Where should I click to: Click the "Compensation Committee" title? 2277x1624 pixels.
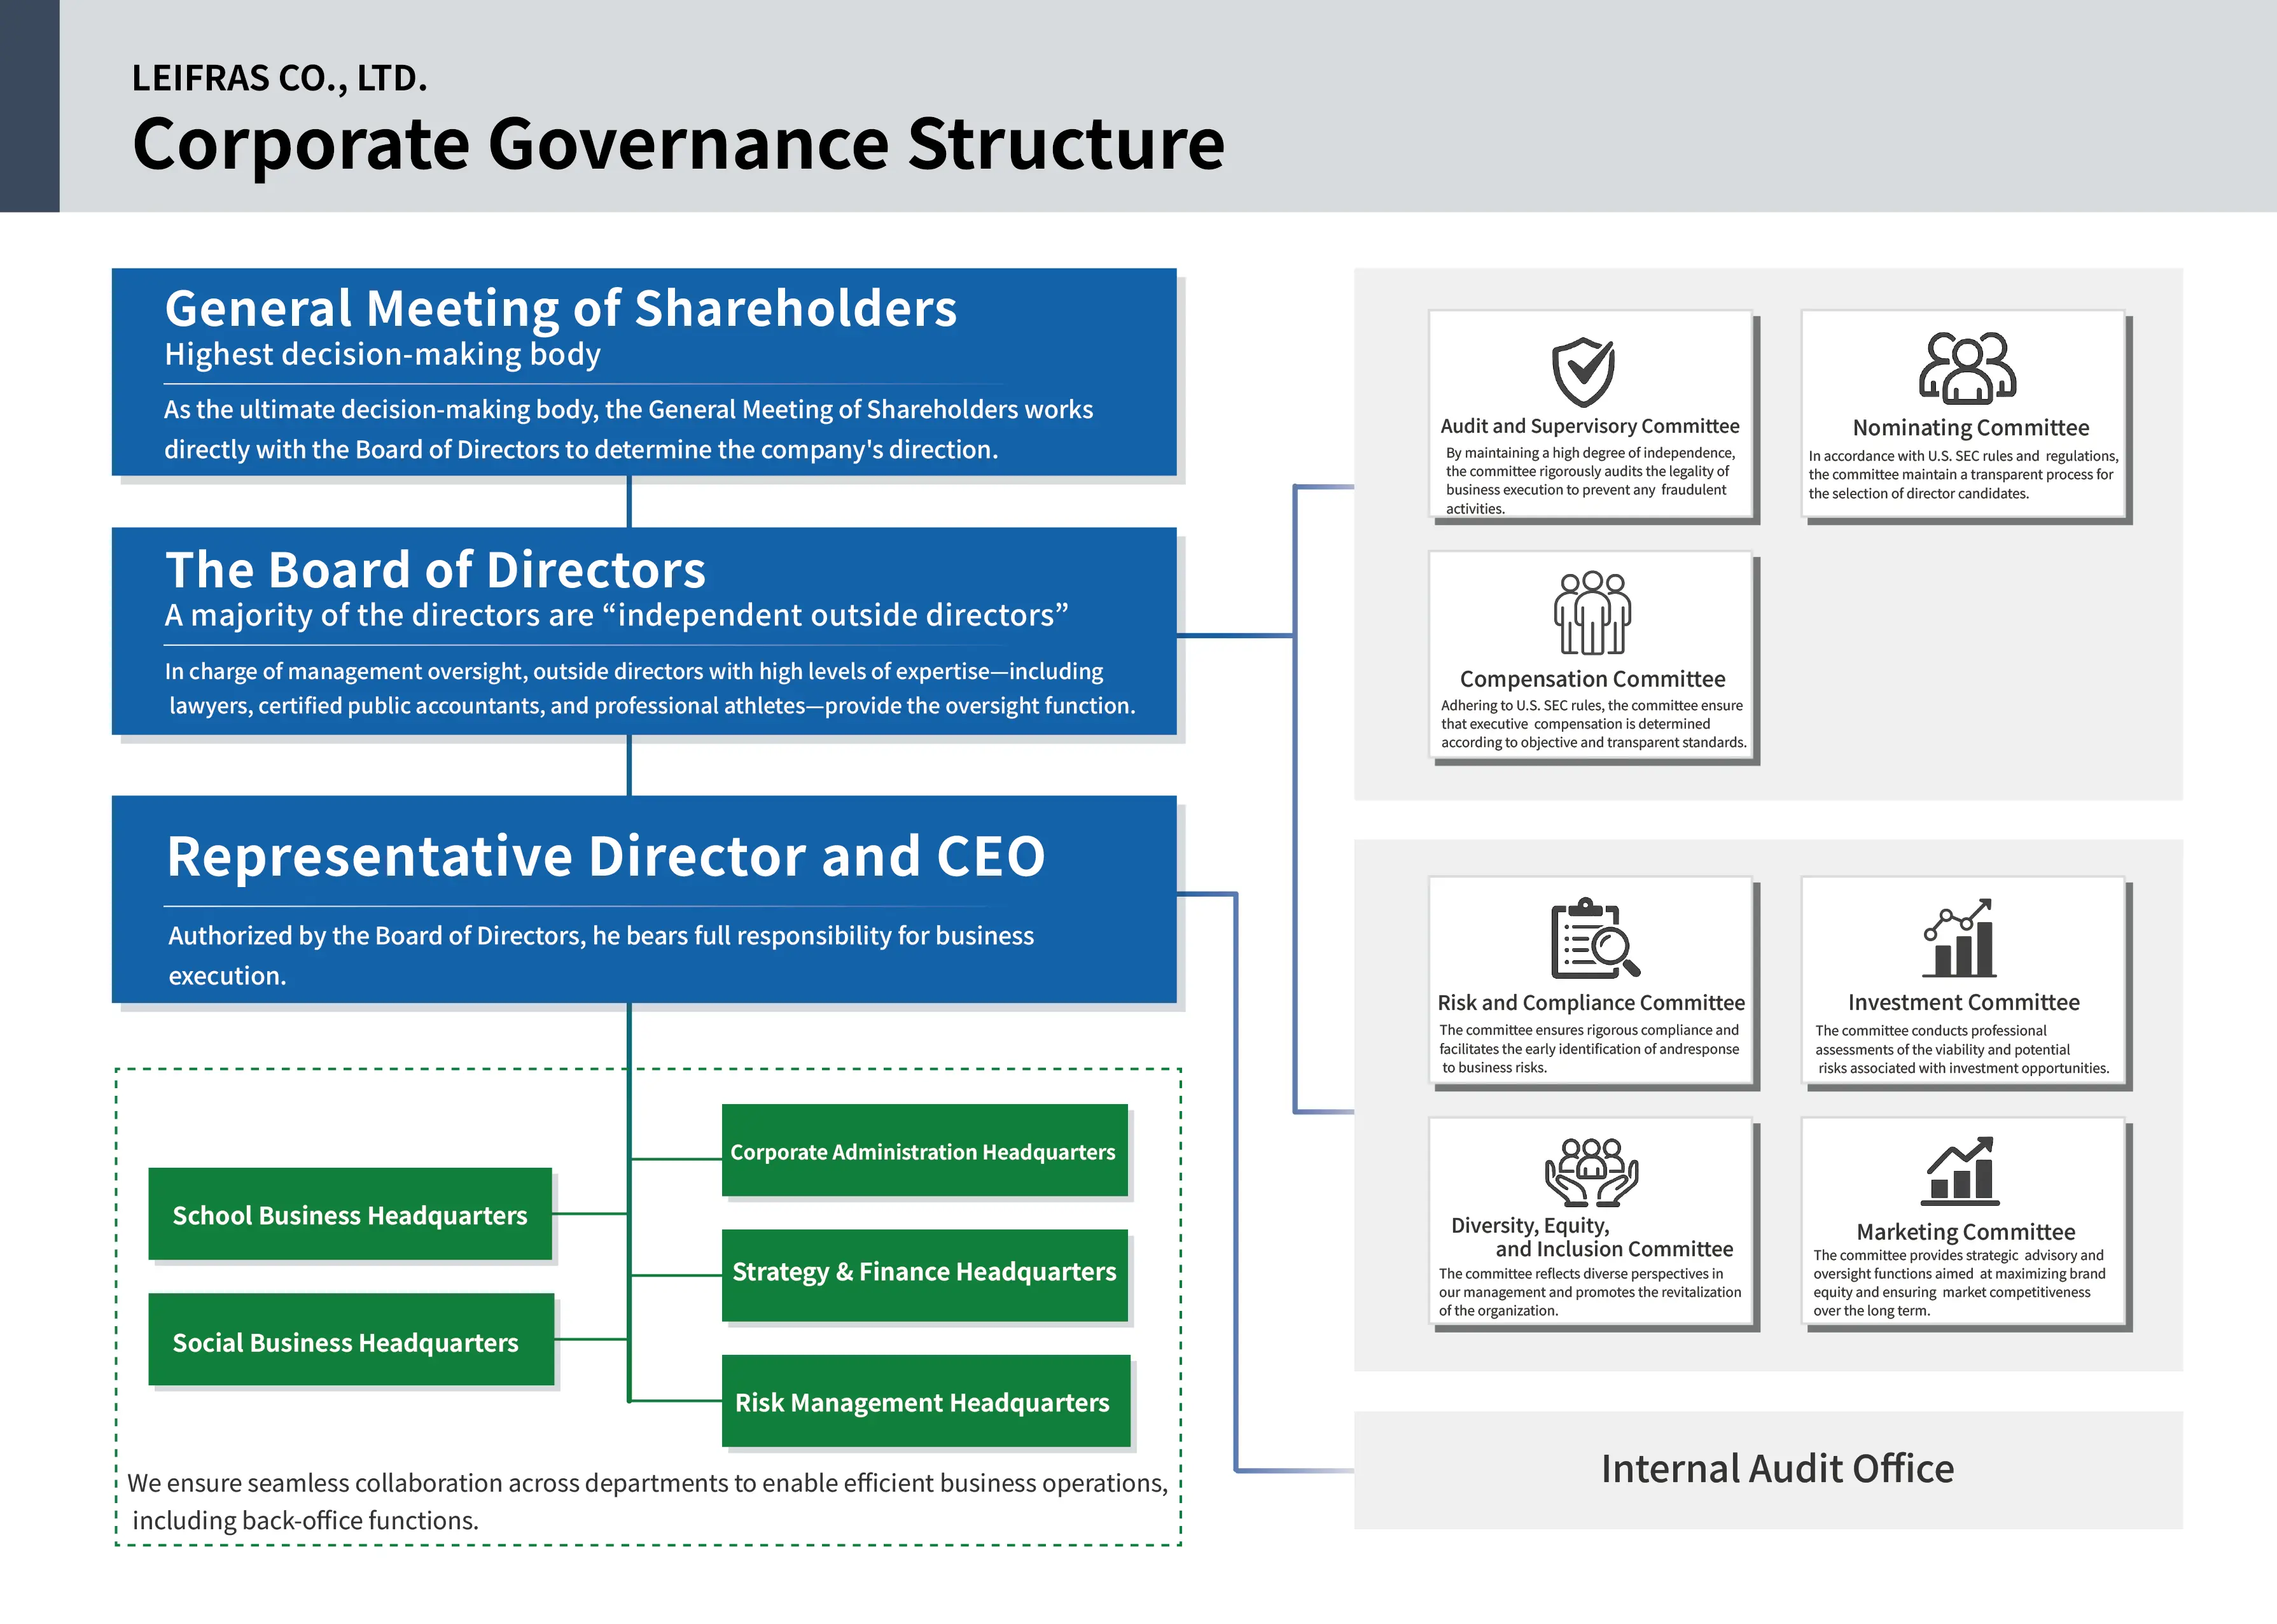pos(1592,679)
